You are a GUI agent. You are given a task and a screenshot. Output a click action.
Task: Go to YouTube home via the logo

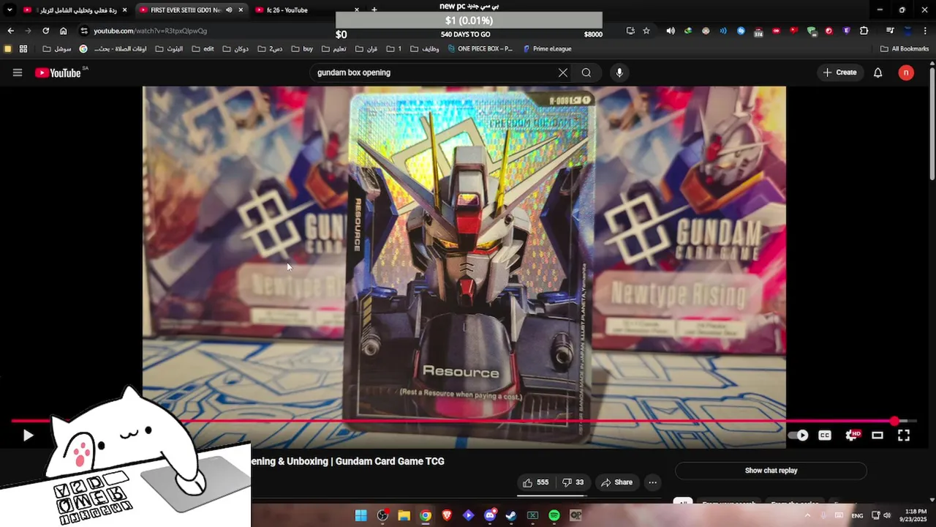[x=58, y=72]
